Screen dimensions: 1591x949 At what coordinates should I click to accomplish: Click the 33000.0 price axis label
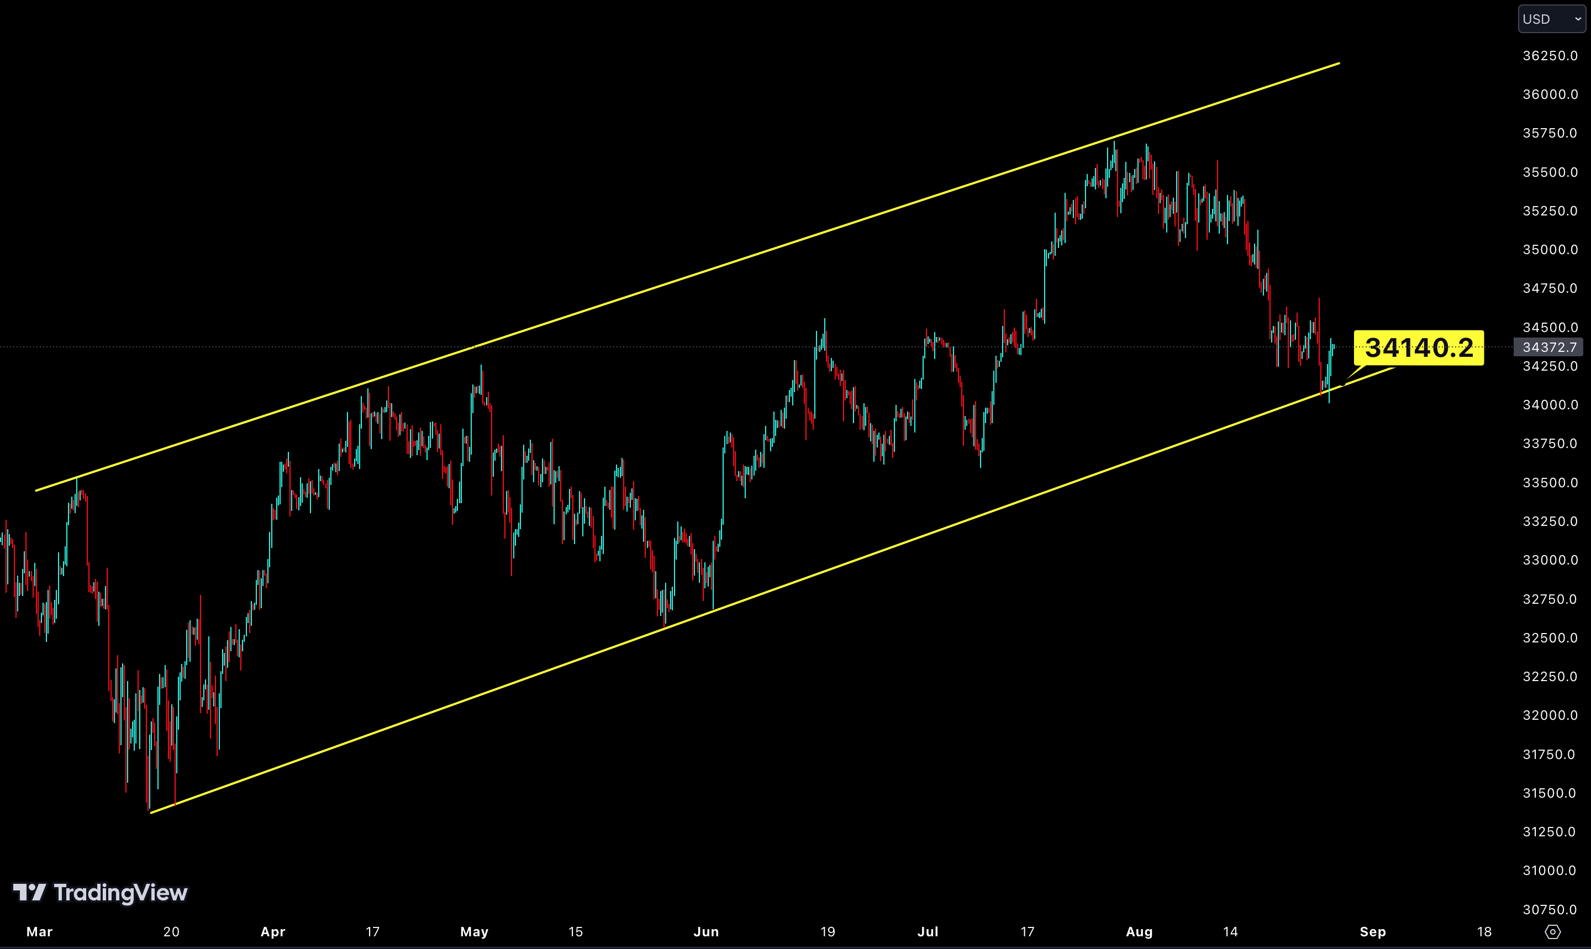pyautogui.click(x=1550, y=560)
